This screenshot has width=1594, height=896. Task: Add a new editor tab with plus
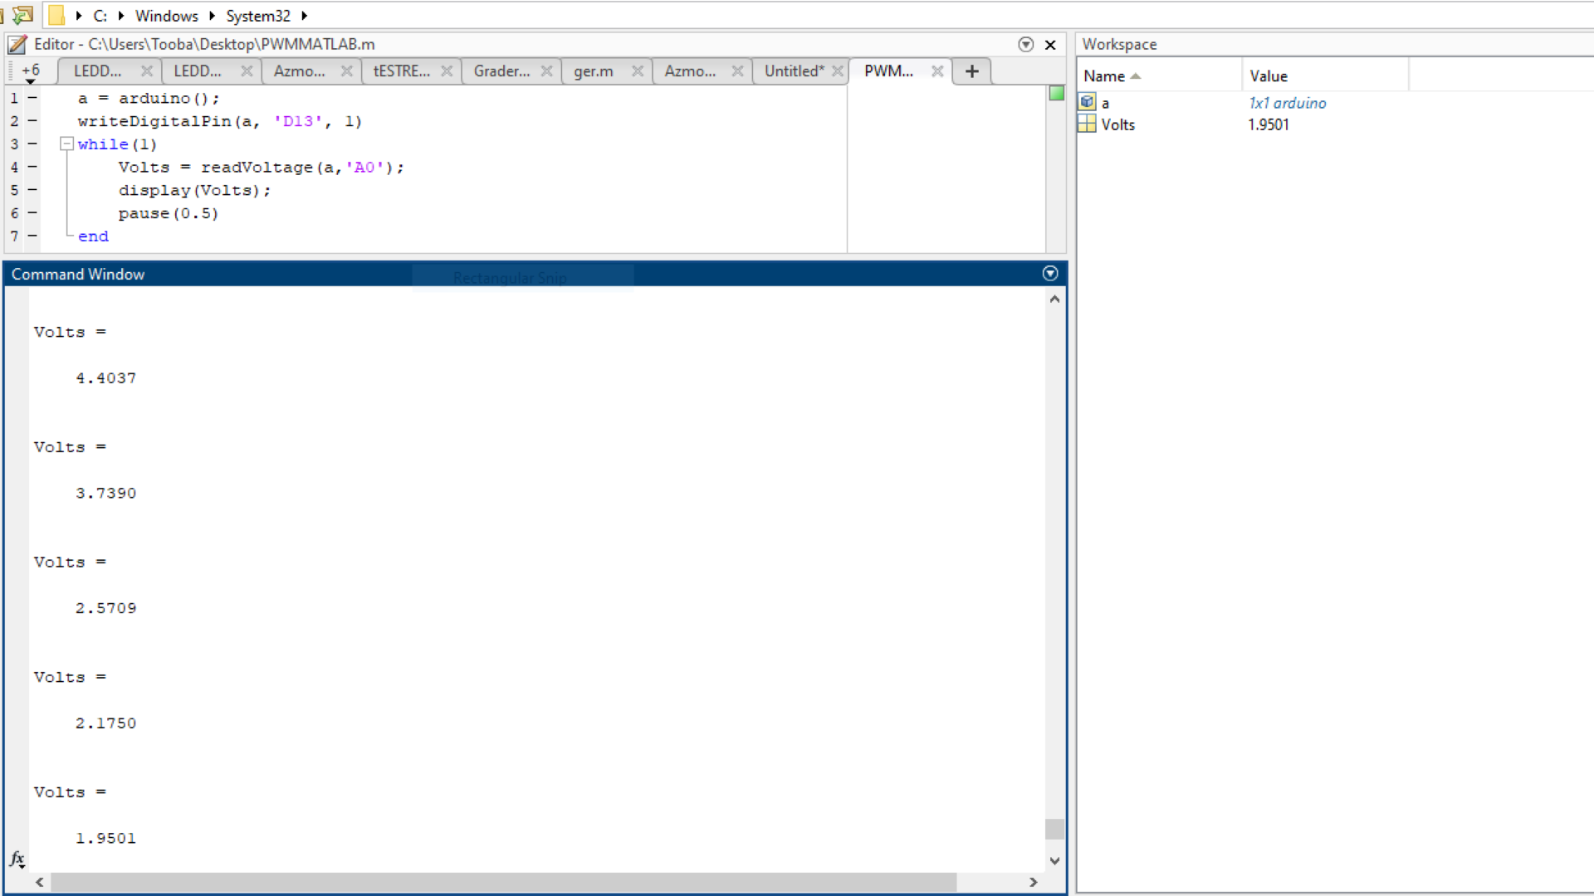(x=971, y=71)
